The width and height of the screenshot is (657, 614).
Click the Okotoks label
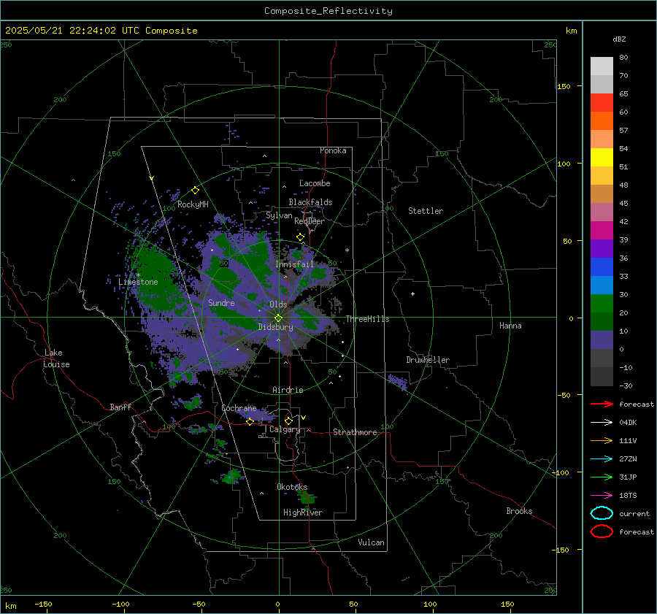(x=292, y=487)
